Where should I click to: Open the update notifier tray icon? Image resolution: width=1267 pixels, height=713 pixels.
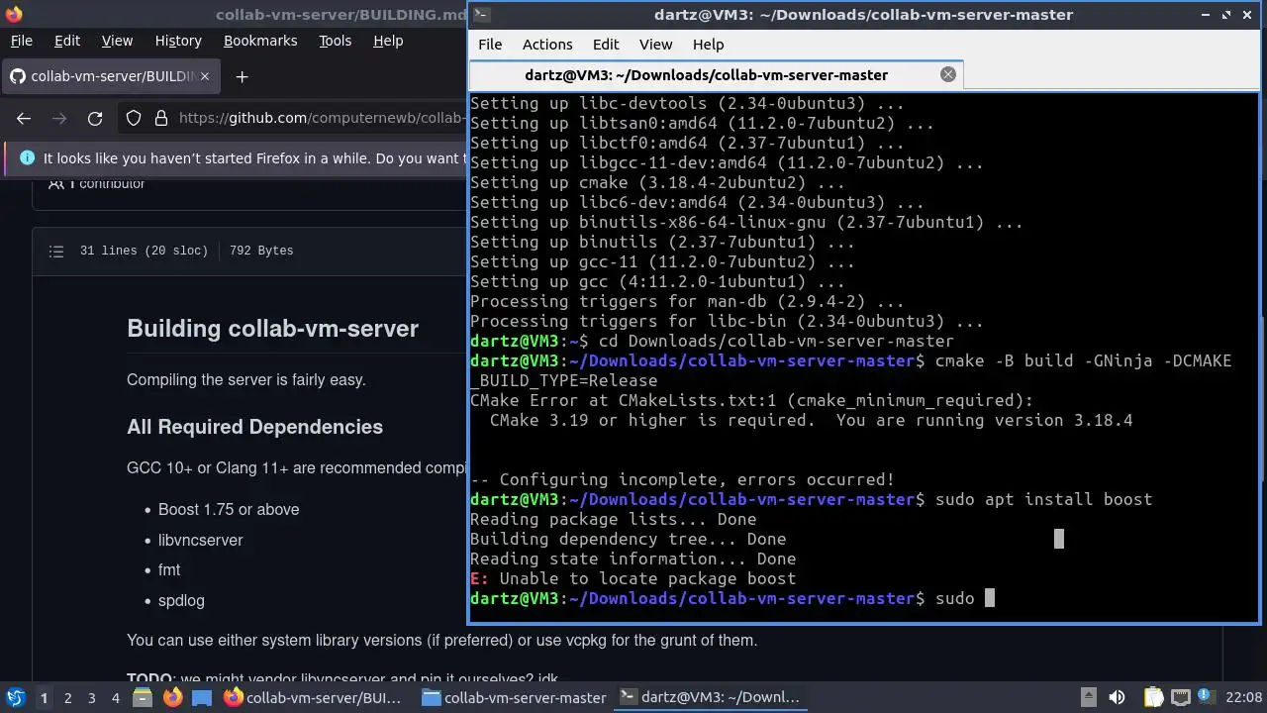pyautogui.click(x=1206, y=698)
